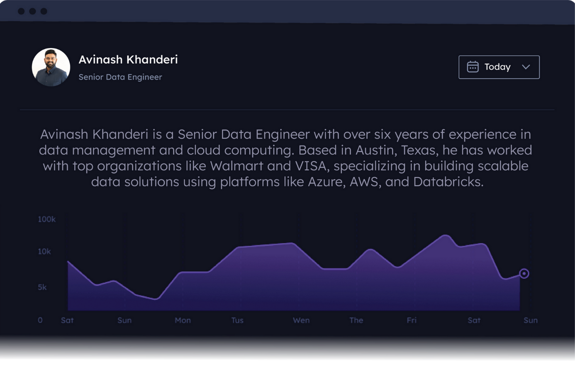Click the 100k y-axis label
Image resolution: width=575 pixels, height=367 pixels.
[46, 219]
